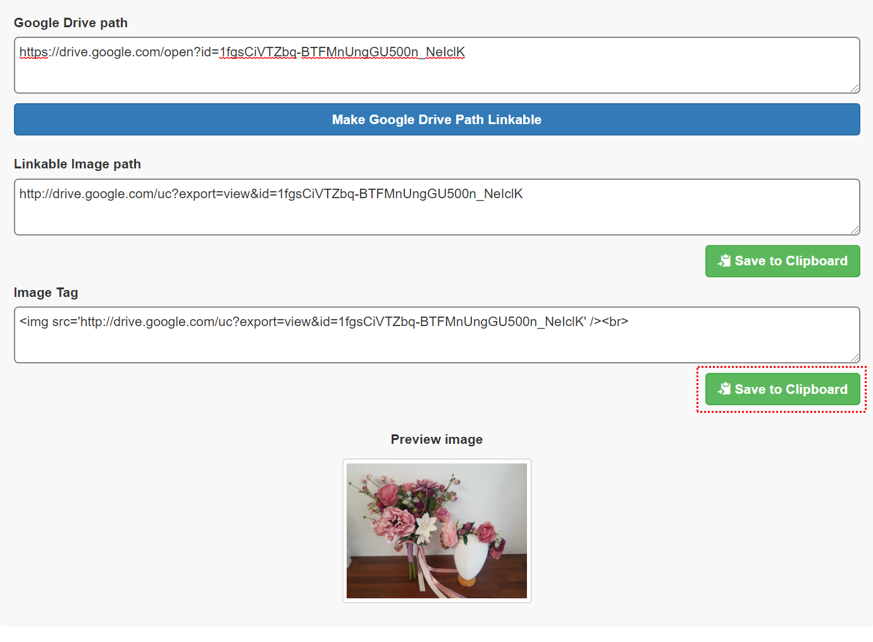Screen dimensions: 873x642
Task: Click the resize handle of Image Tag box
Action: tap(855, 358)
